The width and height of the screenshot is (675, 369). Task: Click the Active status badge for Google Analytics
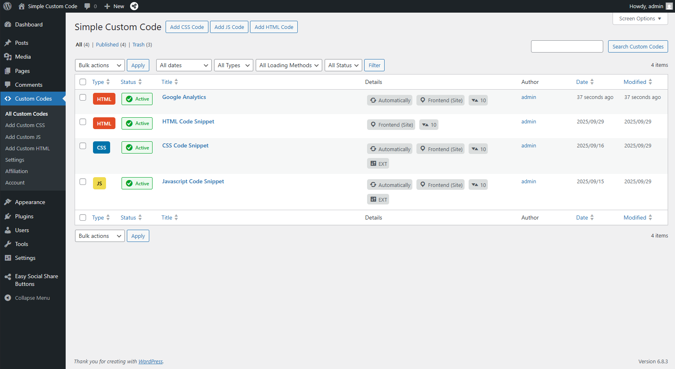tap(137, 99)
